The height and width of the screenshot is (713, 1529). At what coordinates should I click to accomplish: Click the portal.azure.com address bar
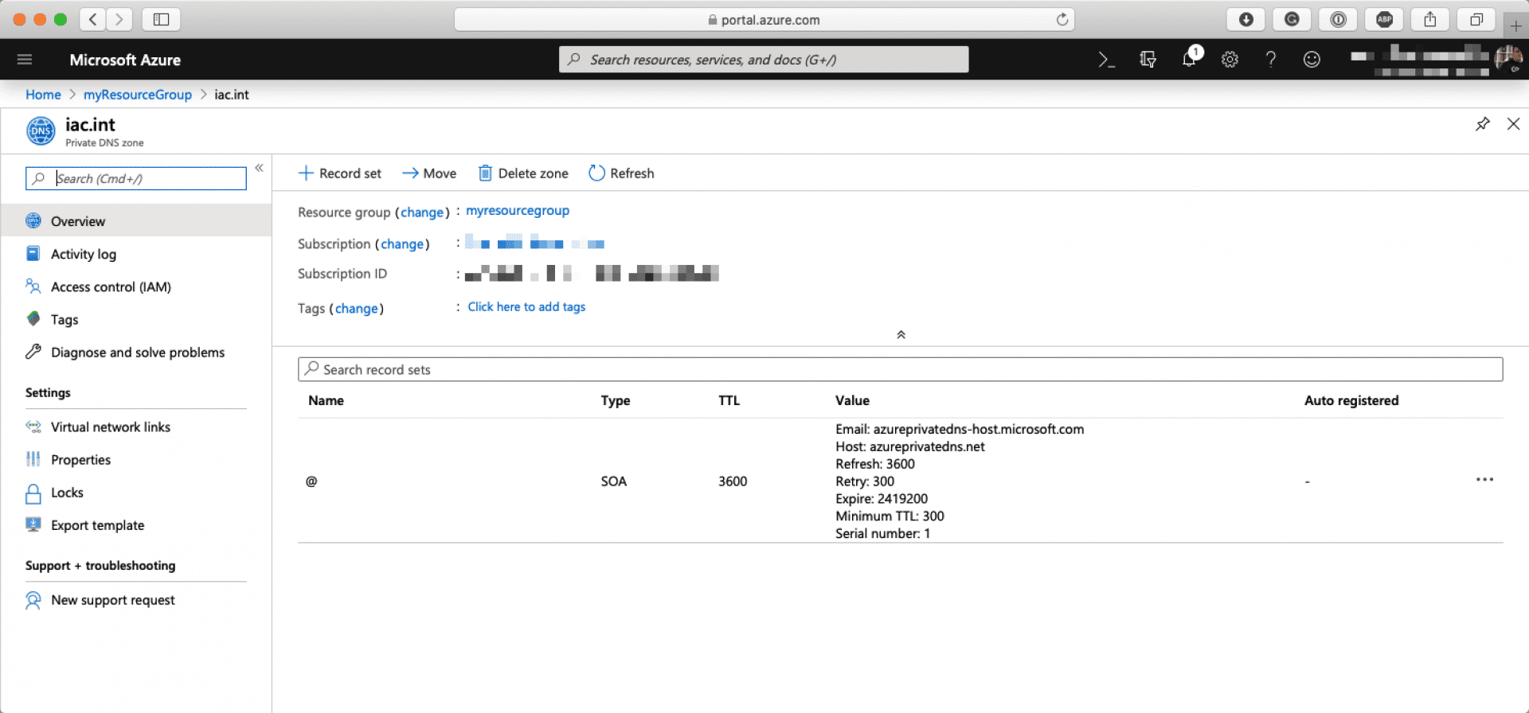(764, 19)
